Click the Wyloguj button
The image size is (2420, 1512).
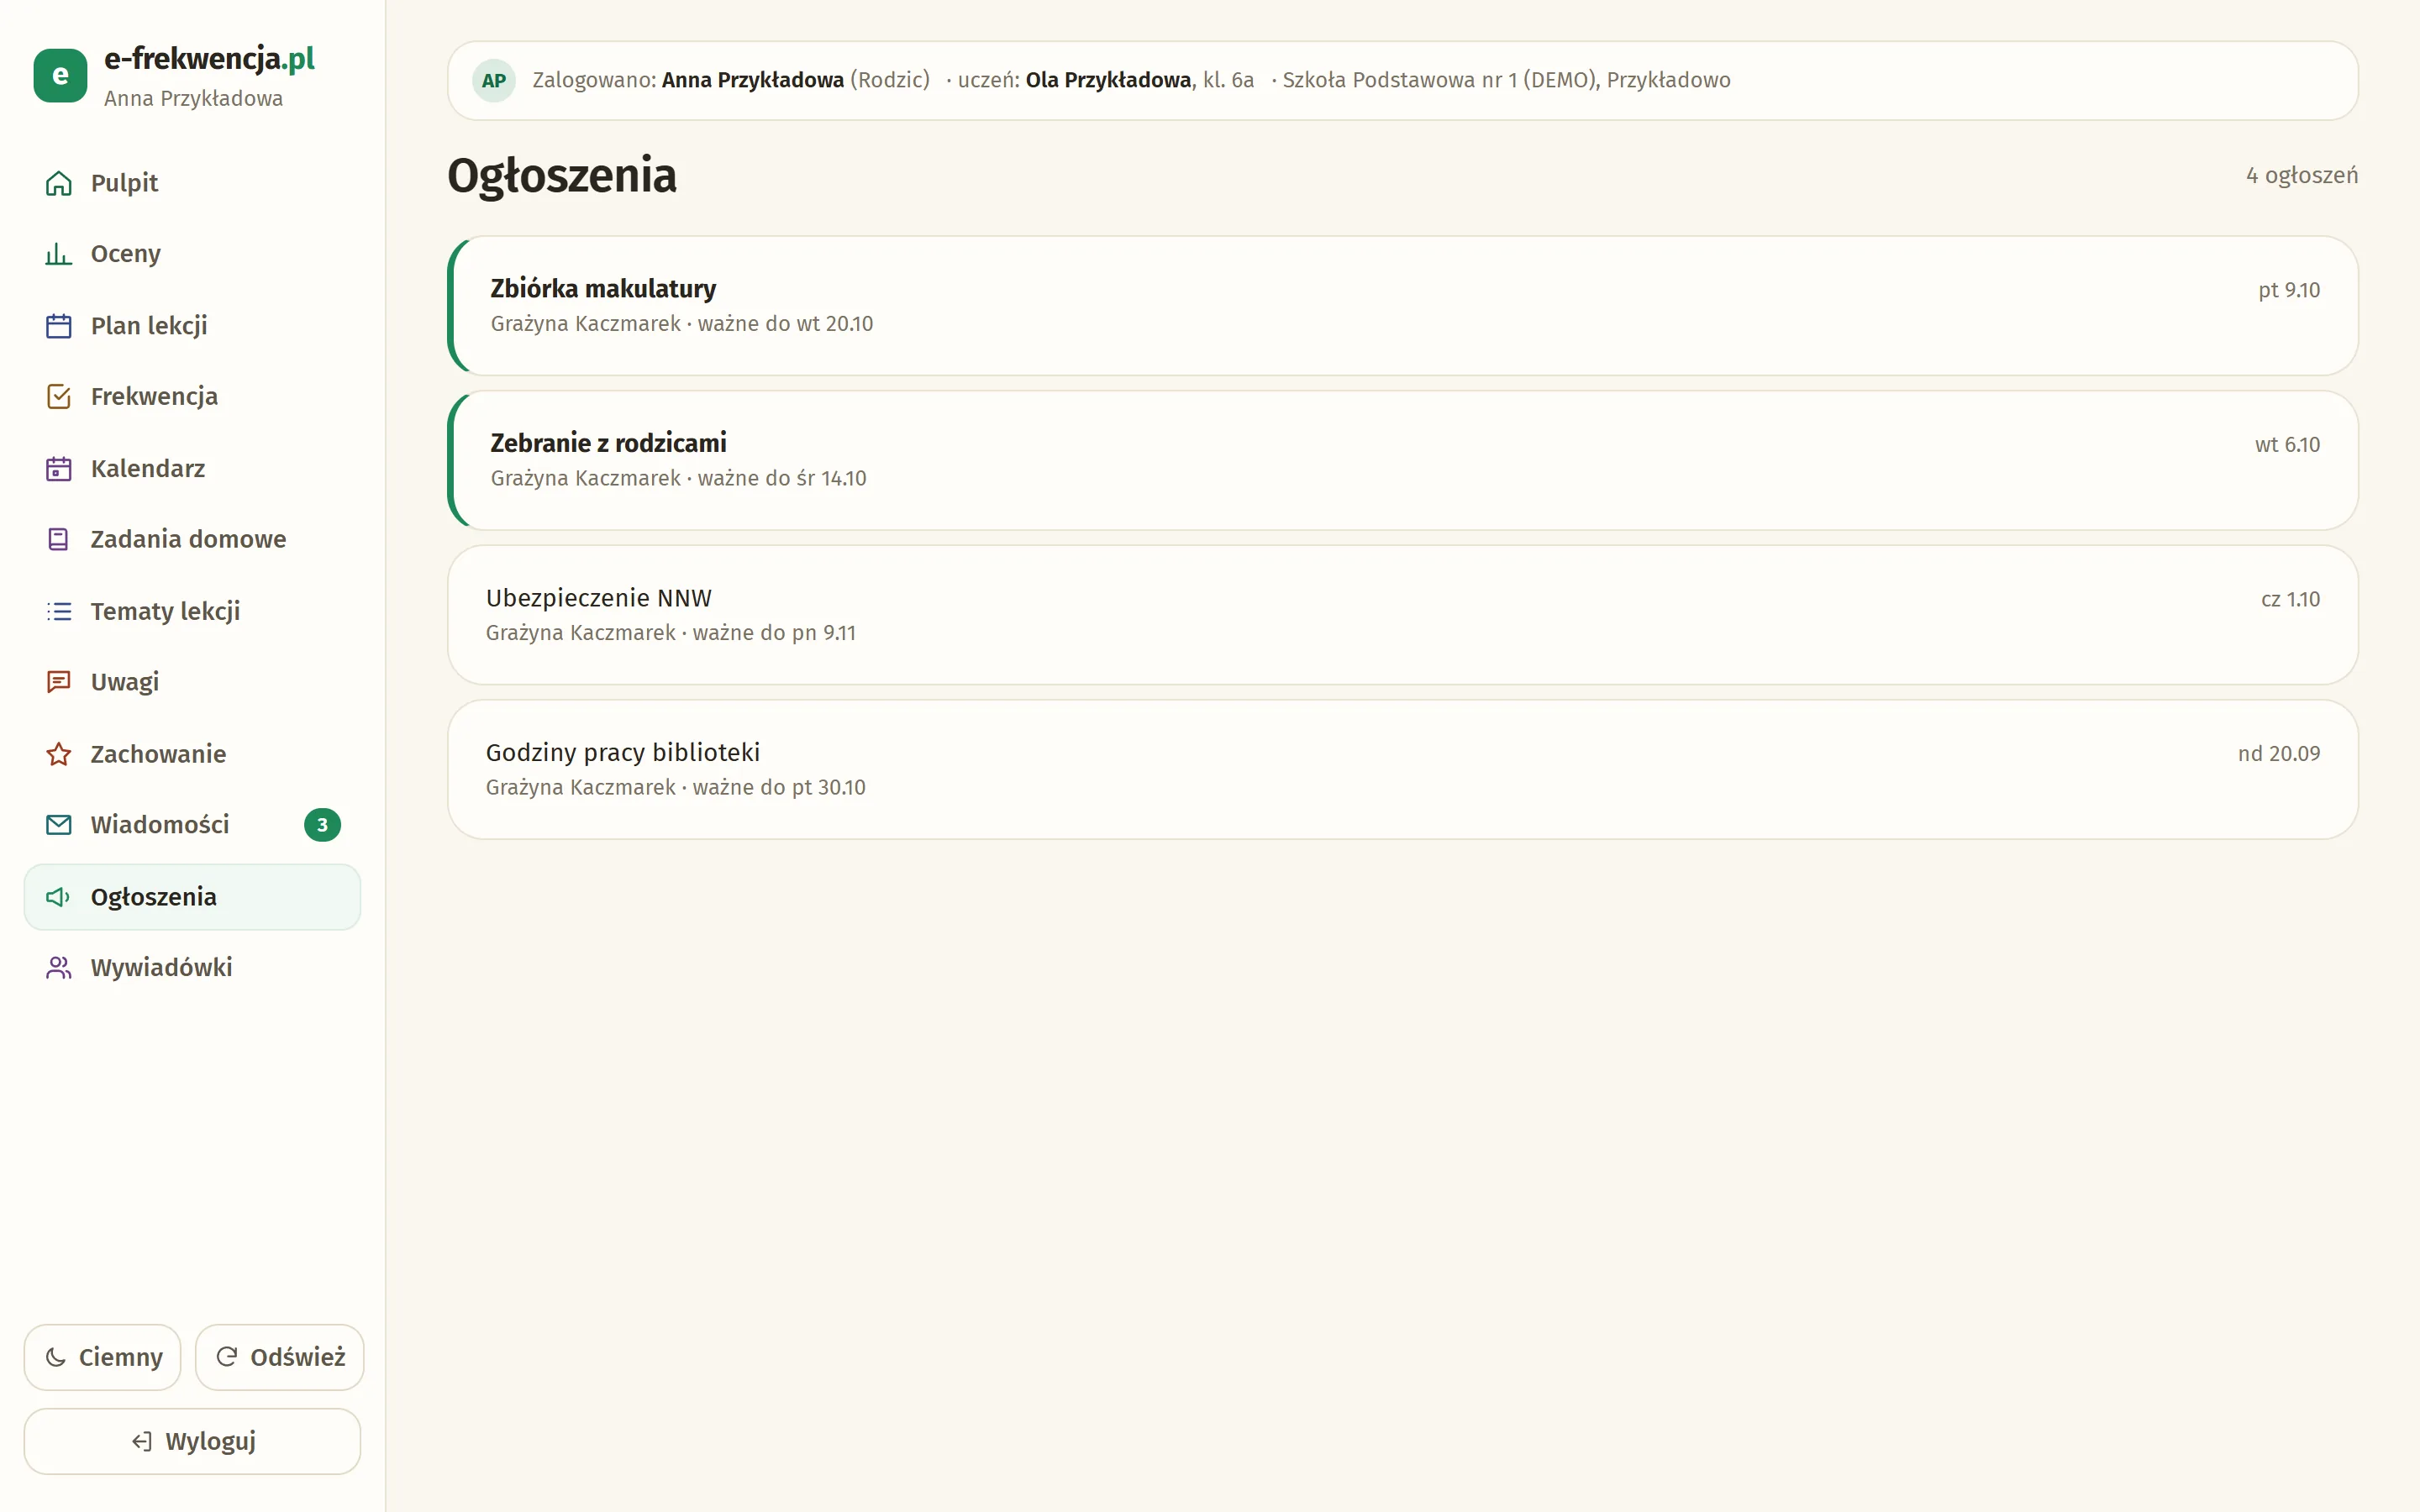192,1441
